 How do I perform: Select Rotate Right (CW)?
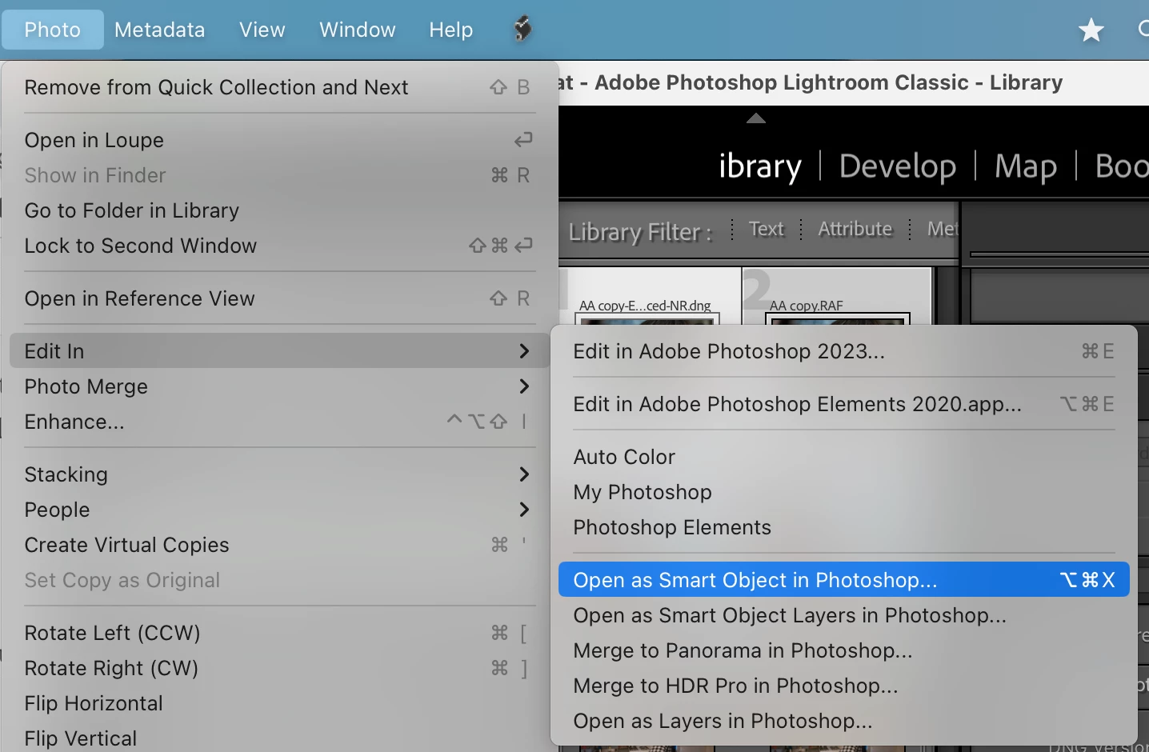click(279, 668)
